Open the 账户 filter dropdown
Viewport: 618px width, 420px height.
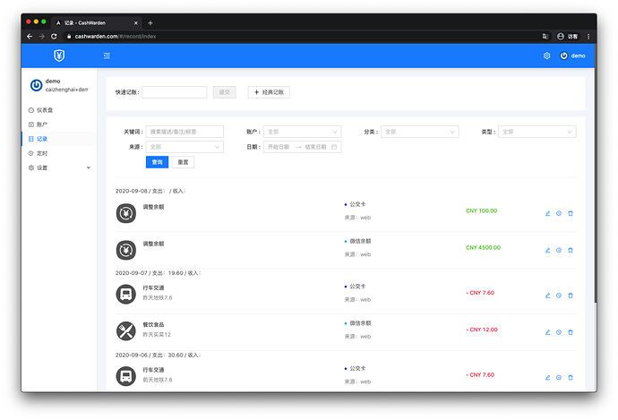302,132
